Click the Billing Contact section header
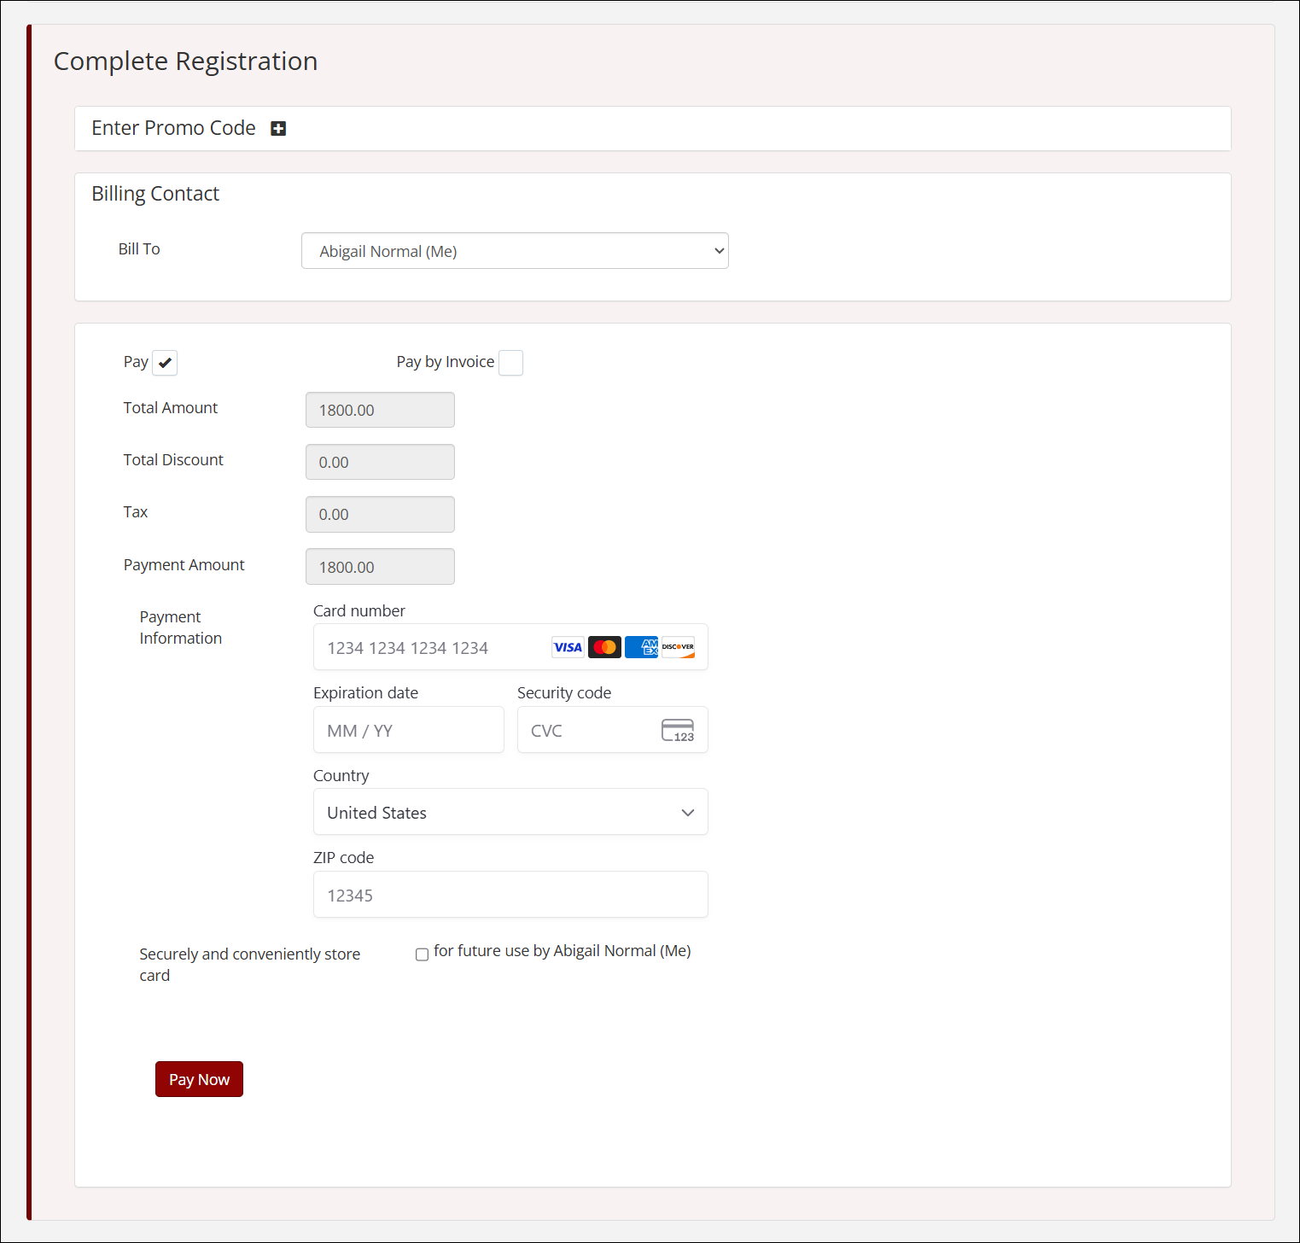Image resolution: width=1300 pixels, height=1243 pixels. tap(155, 194)
